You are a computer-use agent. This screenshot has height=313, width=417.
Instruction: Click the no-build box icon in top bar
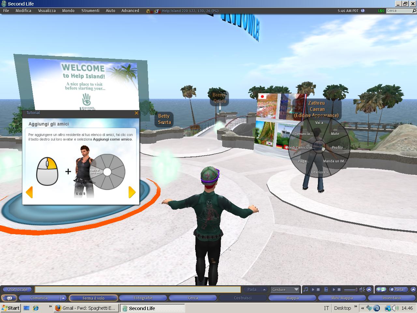(149, 11)
